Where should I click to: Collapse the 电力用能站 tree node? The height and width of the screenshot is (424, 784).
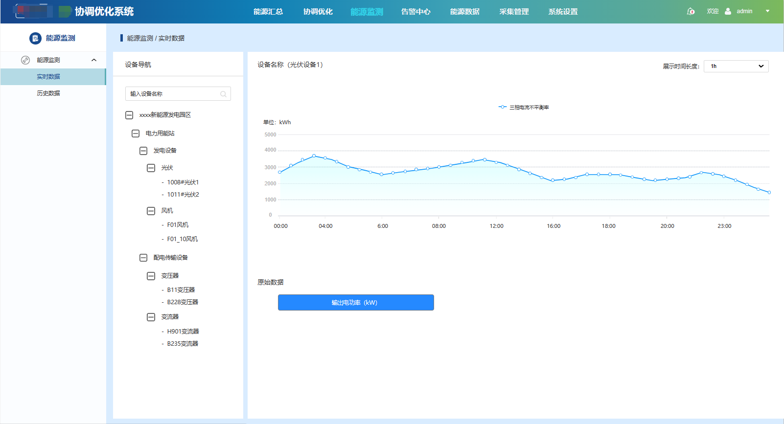coord(136,134)
